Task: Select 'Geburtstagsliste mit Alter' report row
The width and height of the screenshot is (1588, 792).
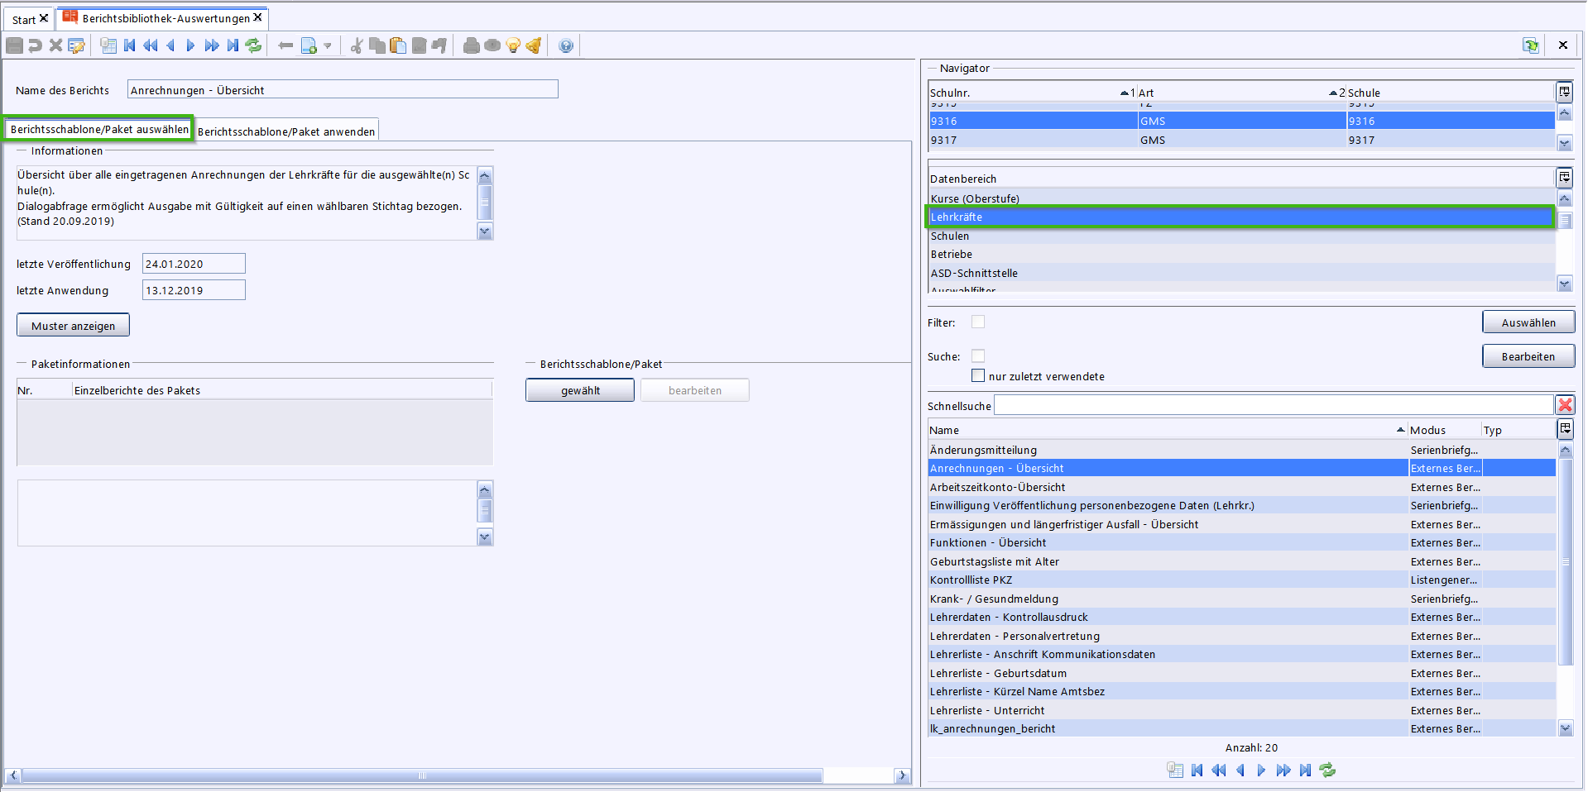Action: click(1241, 561)
